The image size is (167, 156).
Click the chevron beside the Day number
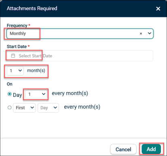point(44,94)
